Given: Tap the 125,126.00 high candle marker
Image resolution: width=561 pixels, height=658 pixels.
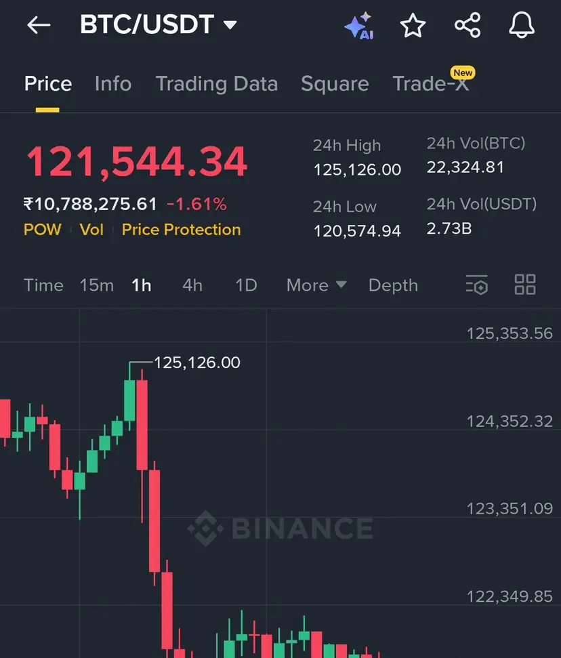Looking at the screenshot, I should click(x=196, y=363).
